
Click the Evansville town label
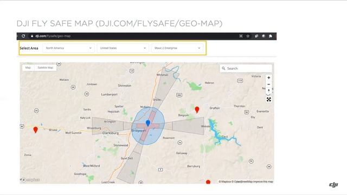(x=262, y=112)
